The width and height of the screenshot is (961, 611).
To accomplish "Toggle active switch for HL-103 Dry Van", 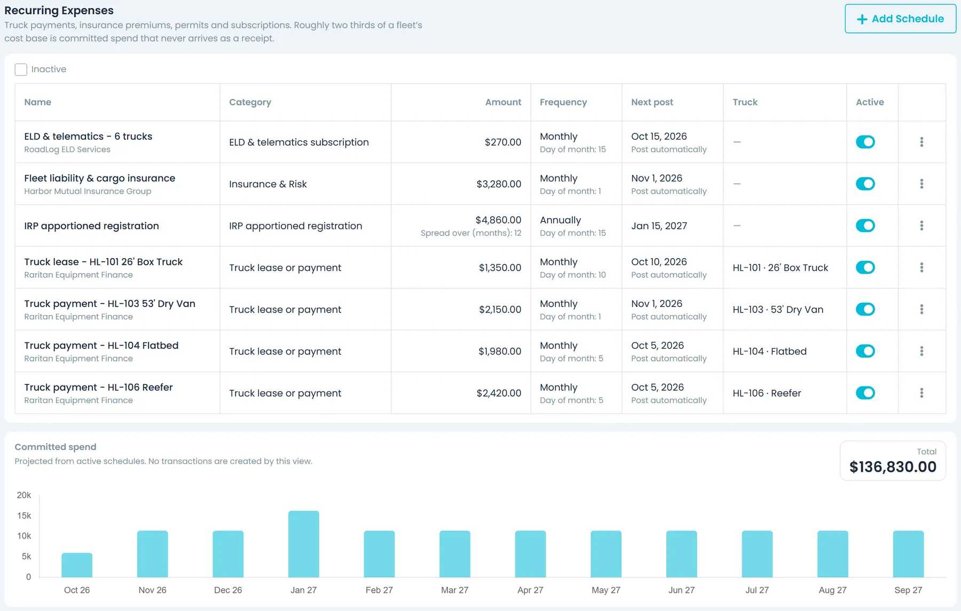I will pyautogui.click(x=865, y=309).
